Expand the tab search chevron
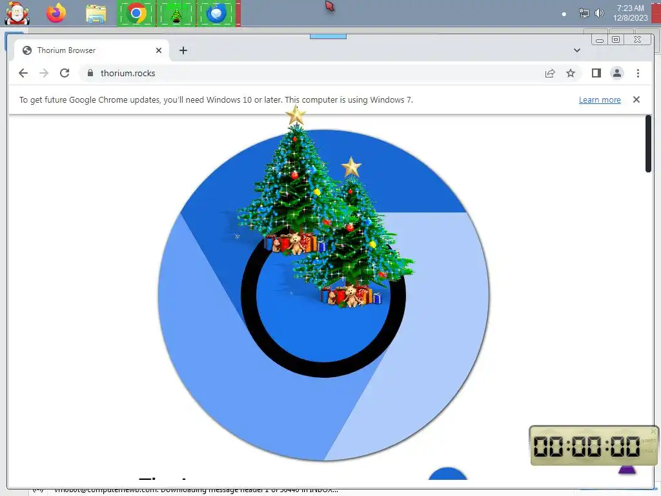Screen dimensions: 661x496 (x=576, y=50)
